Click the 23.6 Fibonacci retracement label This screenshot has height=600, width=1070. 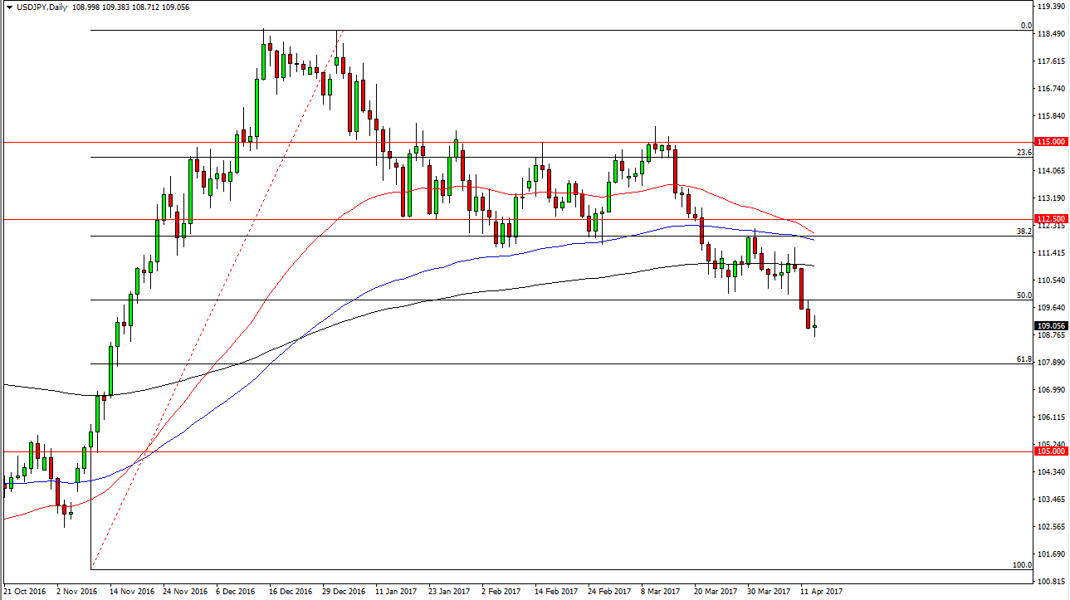(1025, 154)
